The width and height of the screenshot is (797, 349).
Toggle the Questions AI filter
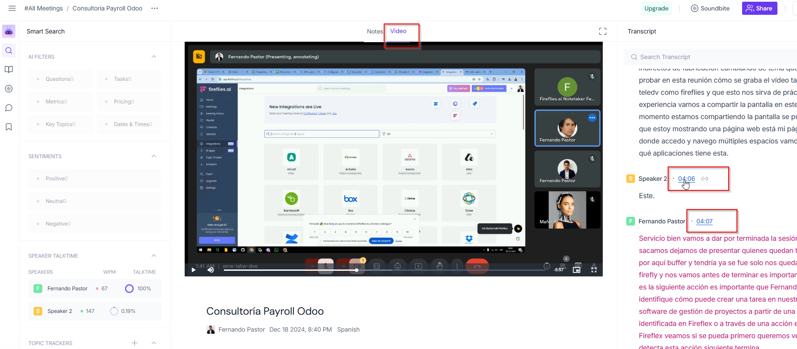point(60,79)
